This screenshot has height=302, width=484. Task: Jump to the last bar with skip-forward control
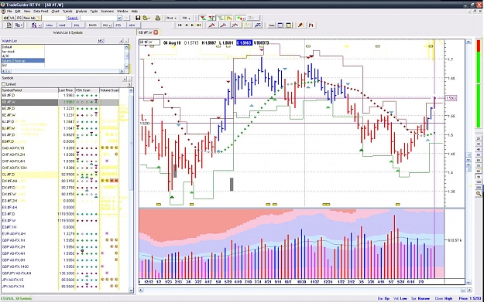point(199,25)
